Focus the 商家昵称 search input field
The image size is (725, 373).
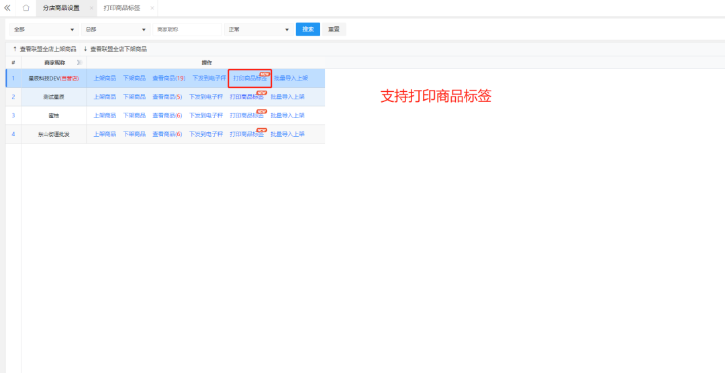(x=187, y=30)
